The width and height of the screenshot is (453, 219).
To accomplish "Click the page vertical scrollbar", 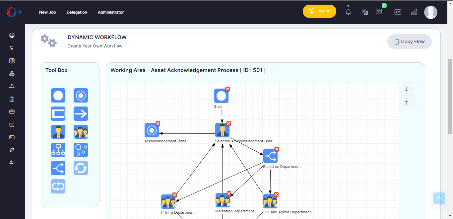I will [450, 96].
